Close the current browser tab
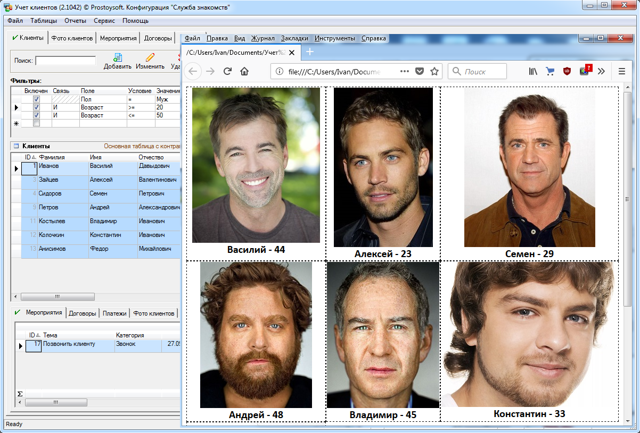Image resolution: width=640 pixels, height=433 pixels. coord(293,52)
